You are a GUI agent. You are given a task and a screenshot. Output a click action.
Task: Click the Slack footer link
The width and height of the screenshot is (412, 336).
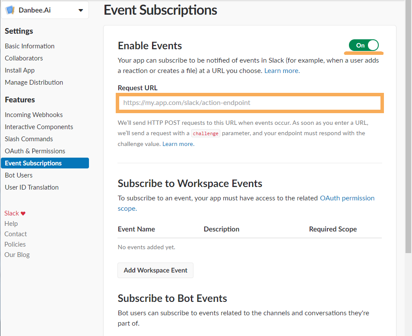pos(12,213)
